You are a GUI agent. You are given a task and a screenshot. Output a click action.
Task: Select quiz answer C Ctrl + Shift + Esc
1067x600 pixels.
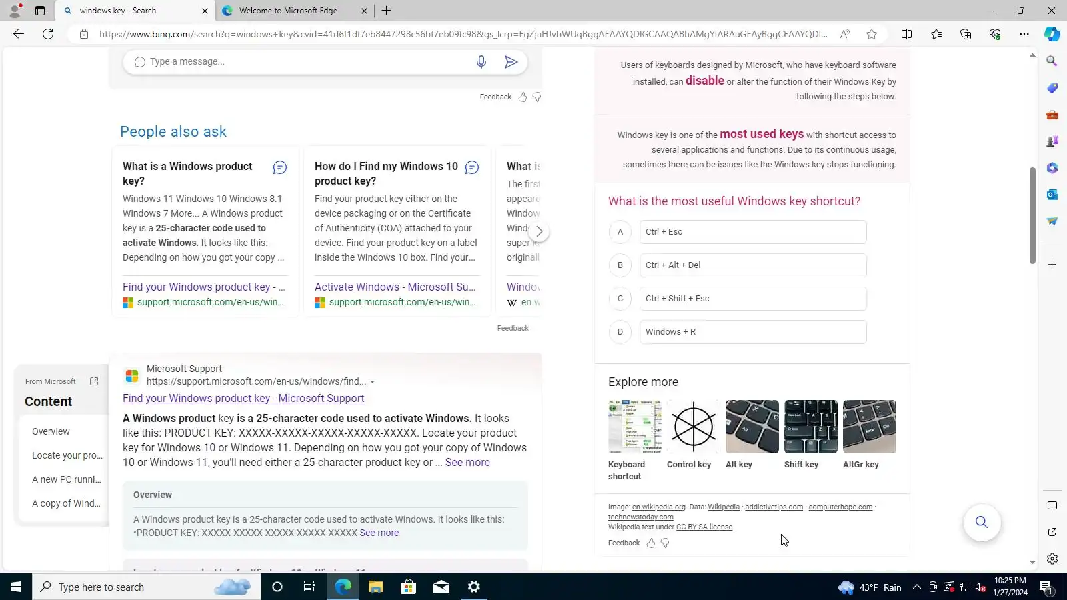[x=753, y=299]
